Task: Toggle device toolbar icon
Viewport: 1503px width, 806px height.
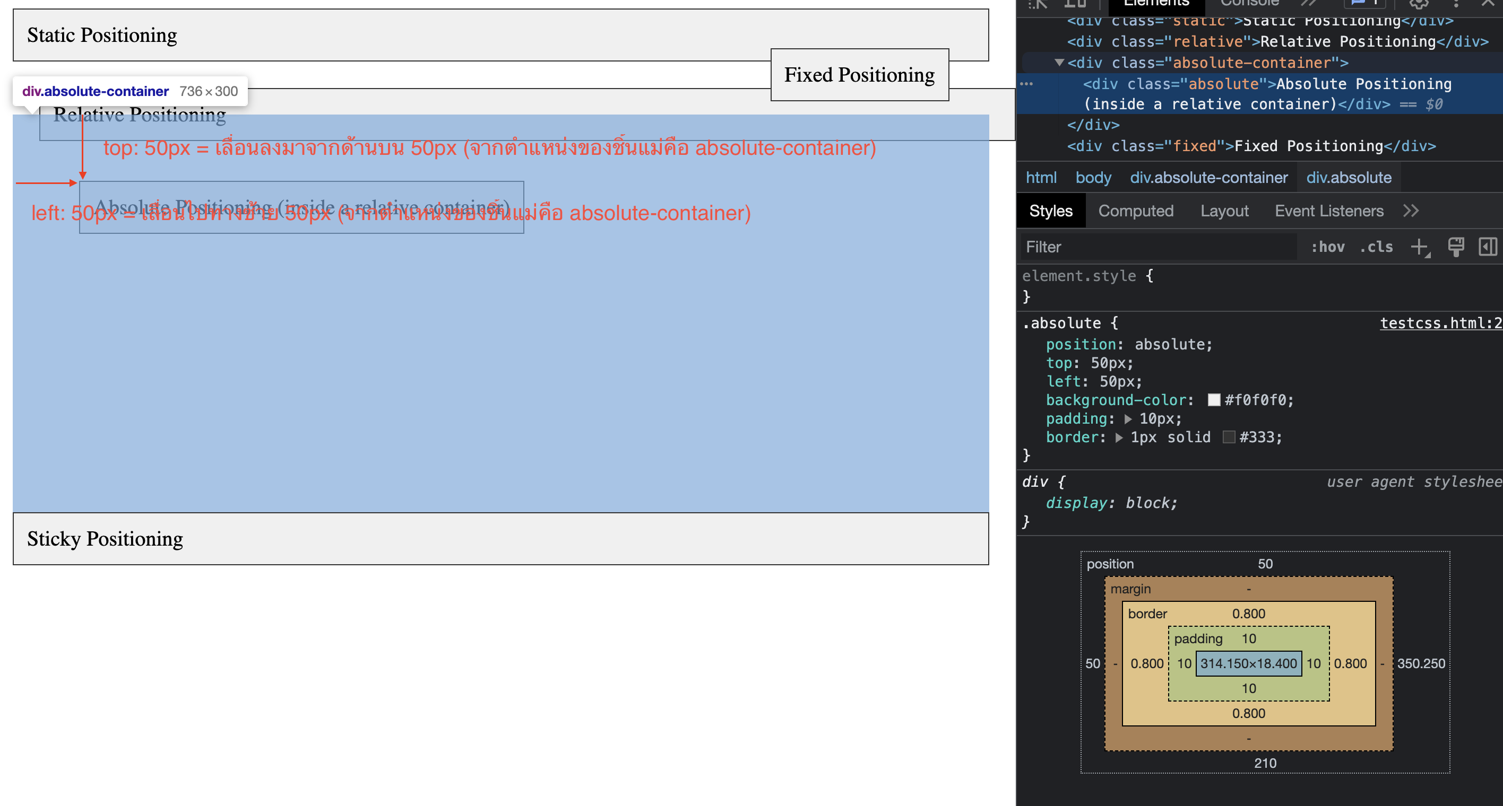Action: tap(1075, 4)
